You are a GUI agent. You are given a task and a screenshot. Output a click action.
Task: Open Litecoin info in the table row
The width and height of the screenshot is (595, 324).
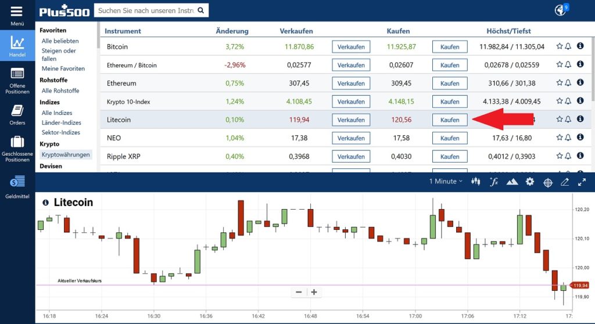pos(580,119)
